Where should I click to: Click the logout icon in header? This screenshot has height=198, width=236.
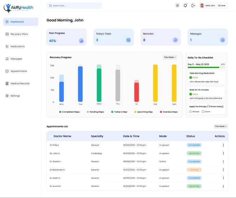pos(193,6)
